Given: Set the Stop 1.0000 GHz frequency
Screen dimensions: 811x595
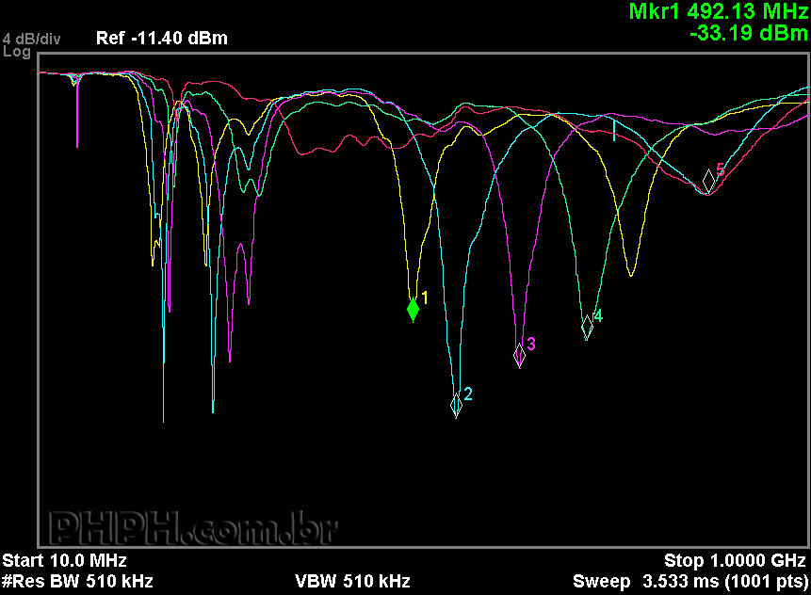Looking at the screenshot, I should (736, 560).
